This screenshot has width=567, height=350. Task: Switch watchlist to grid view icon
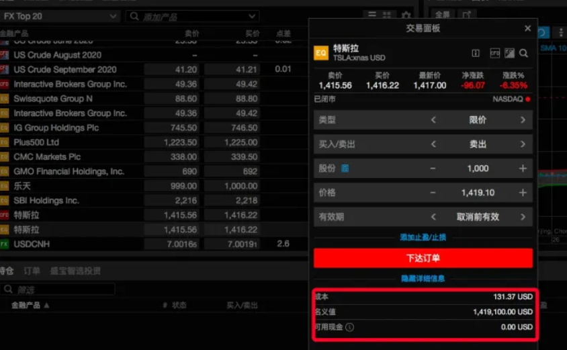pos(386,15)
